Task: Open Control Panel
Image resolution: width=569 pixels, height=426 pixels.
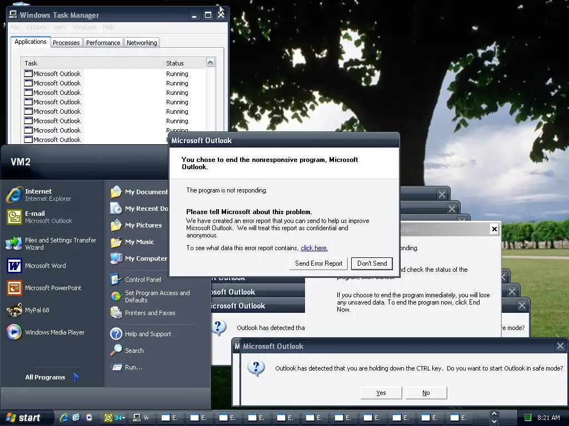Action: click(x=136, y=280)
